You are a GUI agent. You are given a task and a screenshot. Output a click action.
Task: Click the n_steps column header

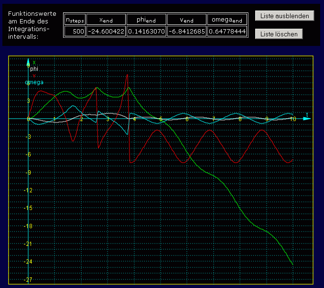point(75,20)
